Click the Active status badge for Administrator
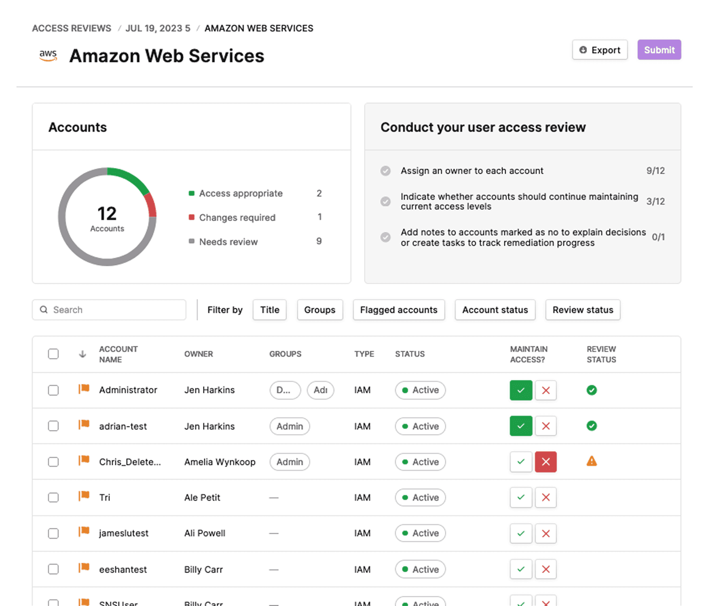Viewport: 702px width, 606px height. coord(420,390)
